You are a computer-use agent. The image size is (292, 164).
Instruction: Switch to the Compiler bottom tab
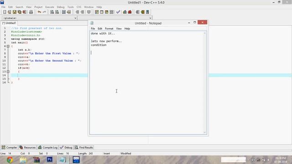point(9,148)
